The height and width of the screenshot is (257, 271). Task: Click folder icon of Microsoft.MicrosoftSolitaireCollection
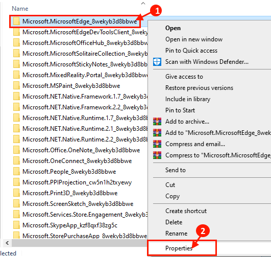(17, 54)
